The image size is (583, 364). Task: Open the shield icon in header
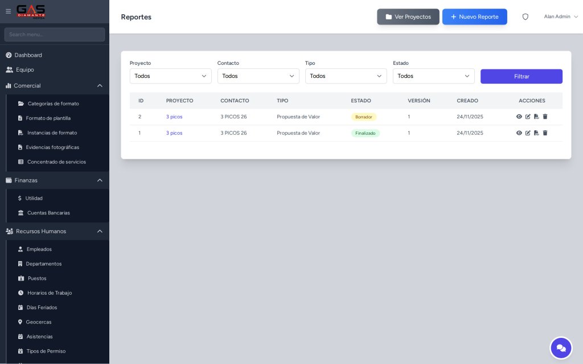pyautogui.click(x=525, y=16)
